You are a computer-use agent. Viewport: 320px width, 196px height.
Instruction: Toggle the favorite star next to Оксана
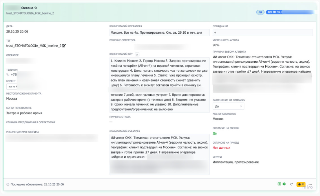(36, 8)
